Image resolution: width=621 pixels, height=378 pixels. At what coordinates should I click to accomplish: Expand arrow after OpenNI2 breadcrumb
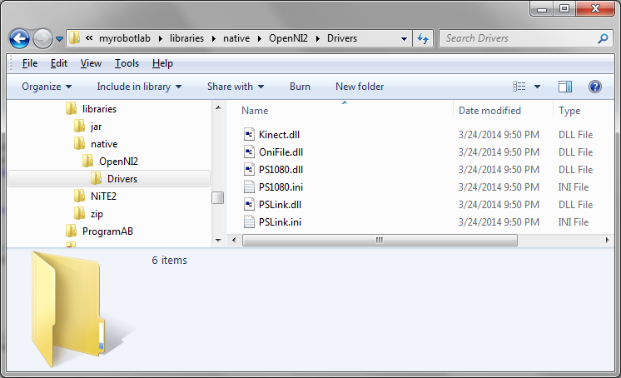click(x=317, y=38)
